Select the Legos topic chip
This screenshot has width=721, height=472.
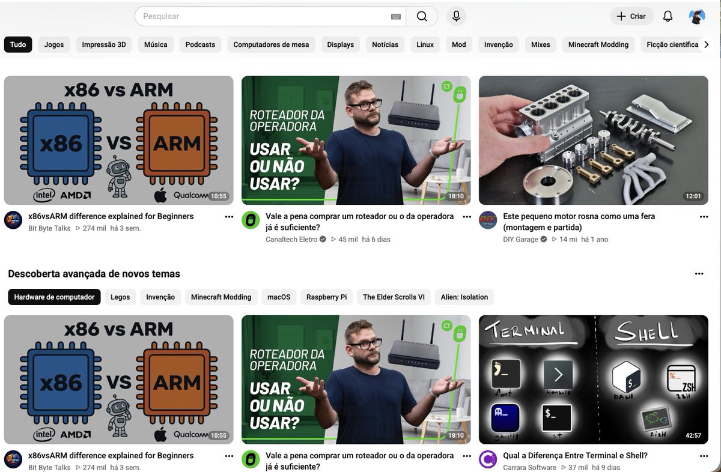120,297
